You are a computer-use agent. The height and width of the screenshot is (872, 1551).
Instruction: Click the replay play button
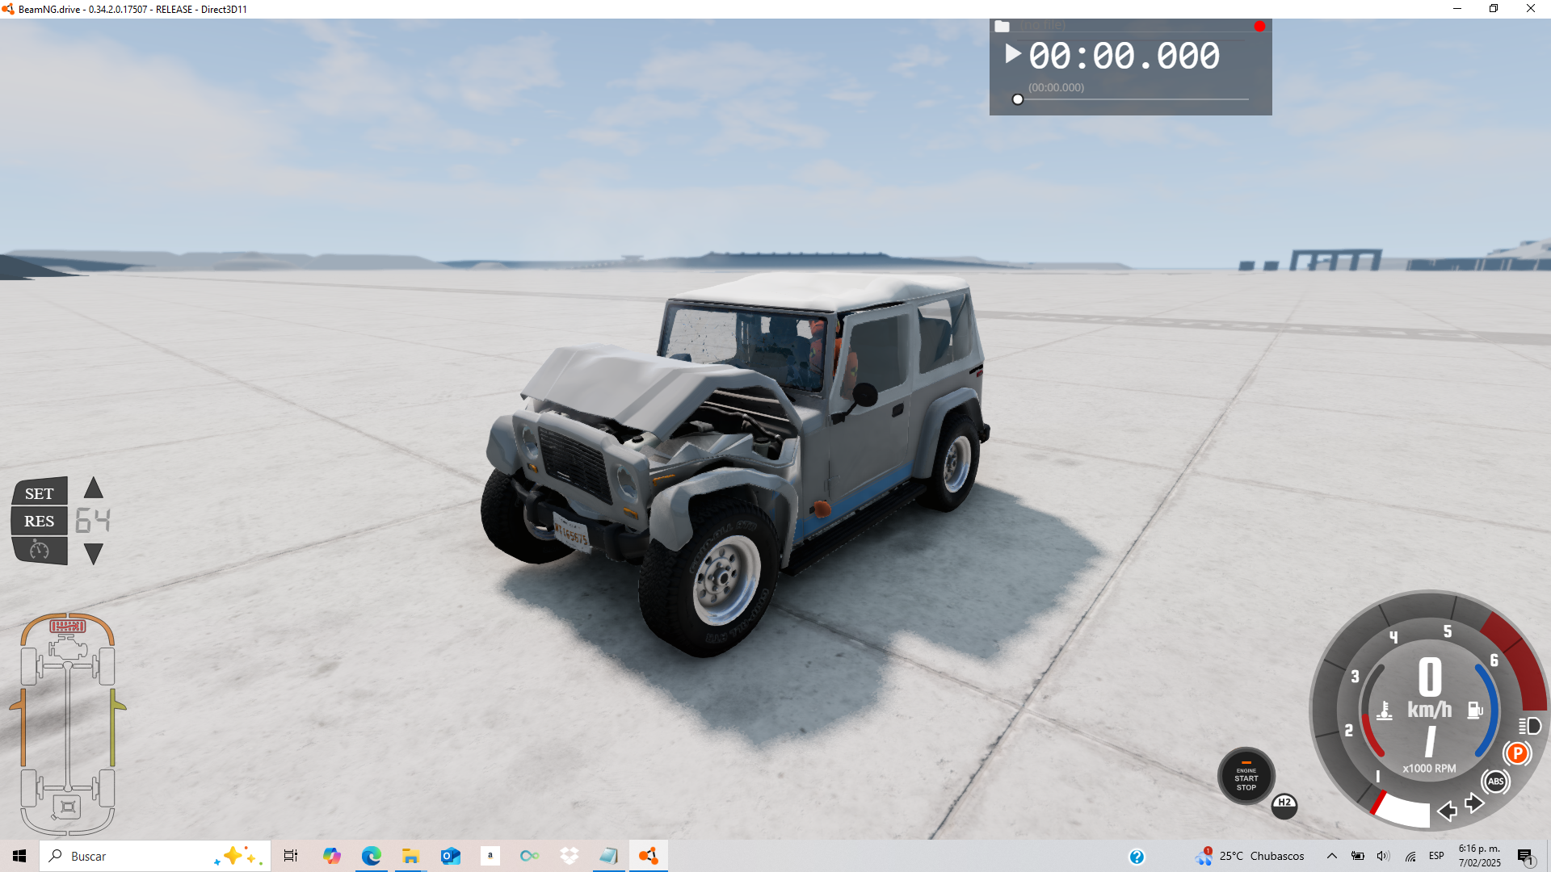[x=1013, y=54]
